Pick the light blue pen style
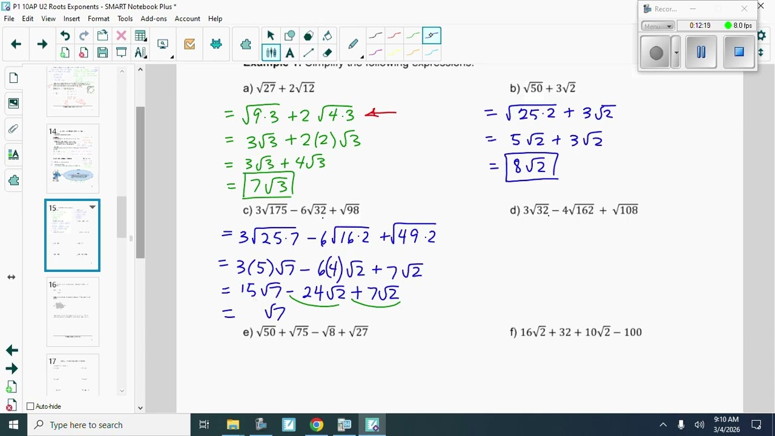The width and height of the screenshot is (775, 436). [432, 53]
